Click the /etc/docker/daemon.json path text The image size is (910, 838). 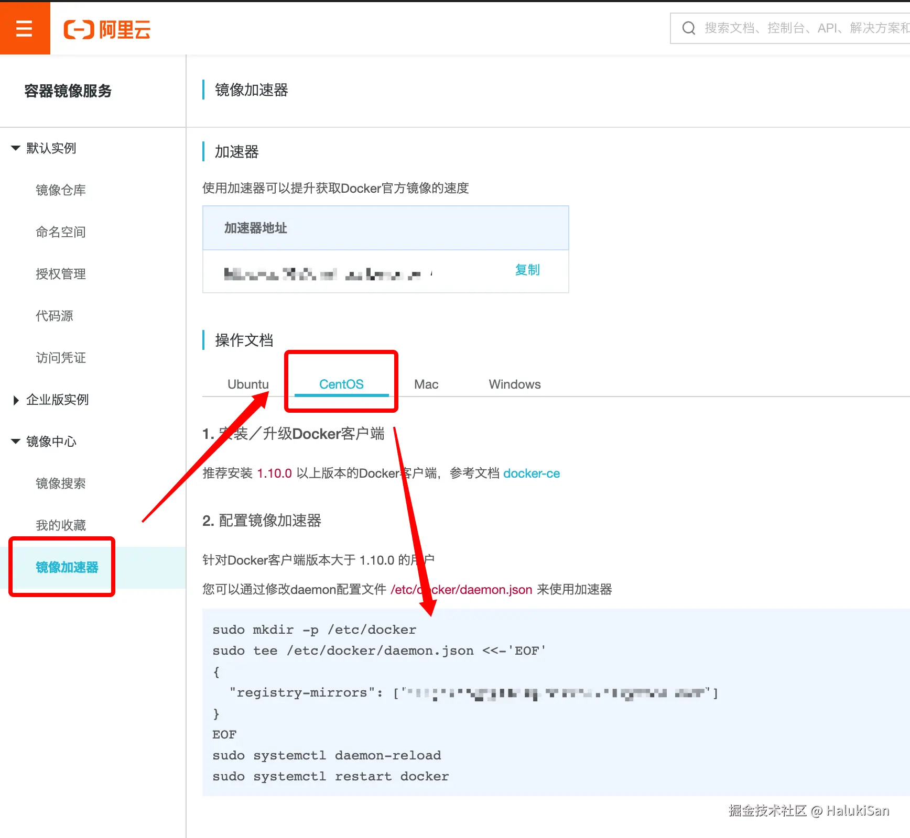(x=461, y=590)
